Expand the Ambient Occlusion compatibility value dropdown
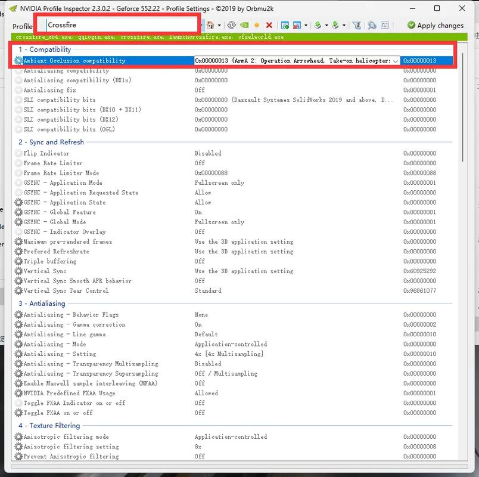Image resolution: width=479 pixels, height=477 pixels. click(396, 61)
